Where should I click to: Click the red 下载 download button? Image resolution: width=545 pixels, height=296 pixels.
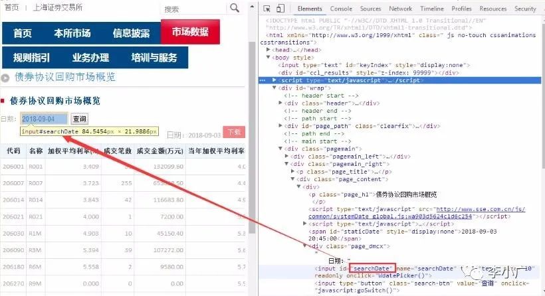[x=234, y=132]
